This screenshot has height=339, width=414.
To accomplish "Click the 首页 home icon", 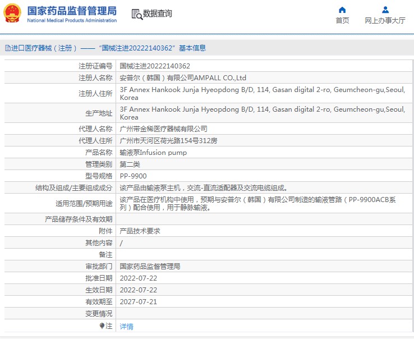I will pyautogui.click(x=342, y=10).
